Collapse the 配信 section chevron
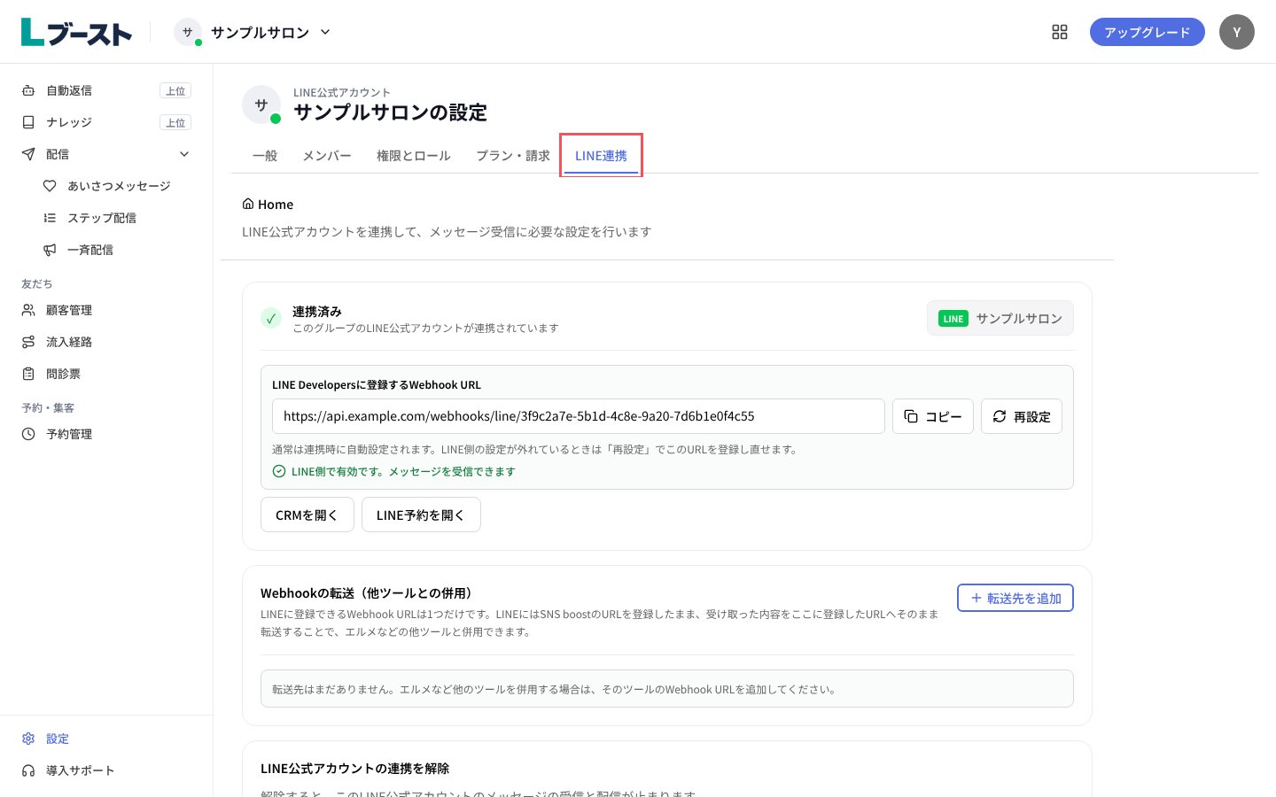Viewport: 1276px width, 797px height. [x=184, y=154]
